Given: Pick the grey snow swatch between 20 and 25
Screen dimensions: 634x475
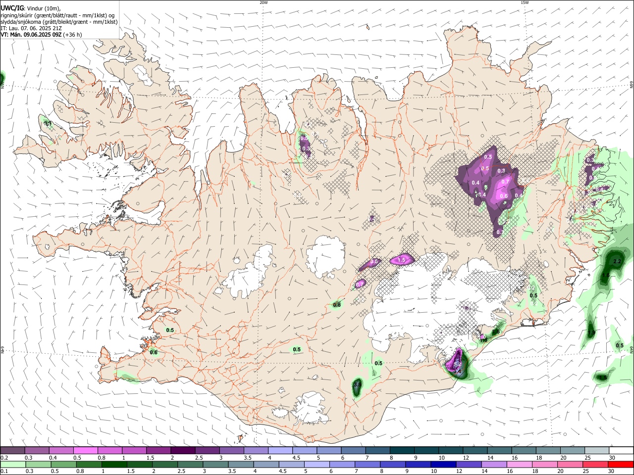Looking at the screenshot, I should 573,450.
